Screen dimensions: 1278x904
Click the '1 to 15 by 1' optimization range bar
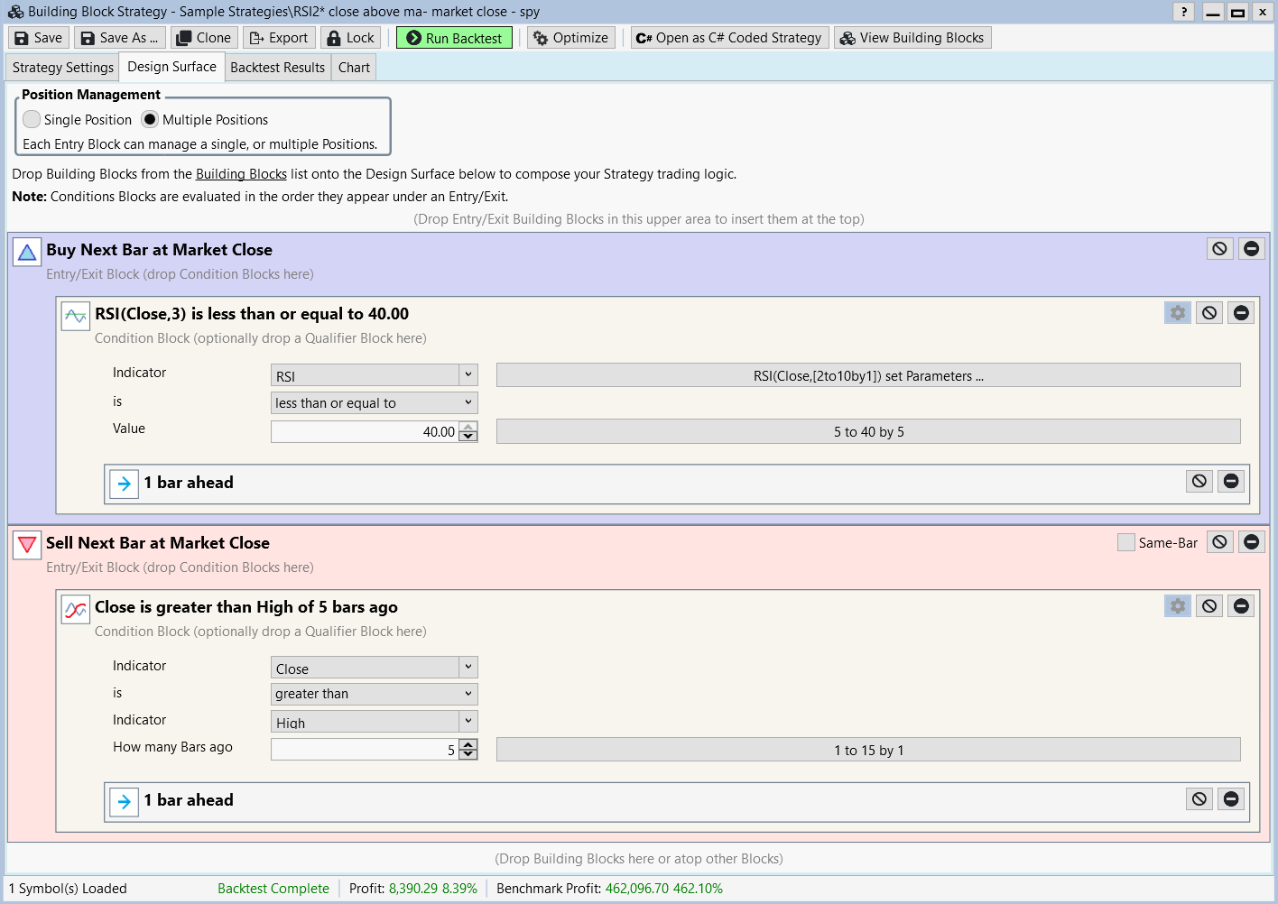coord(867,750)
